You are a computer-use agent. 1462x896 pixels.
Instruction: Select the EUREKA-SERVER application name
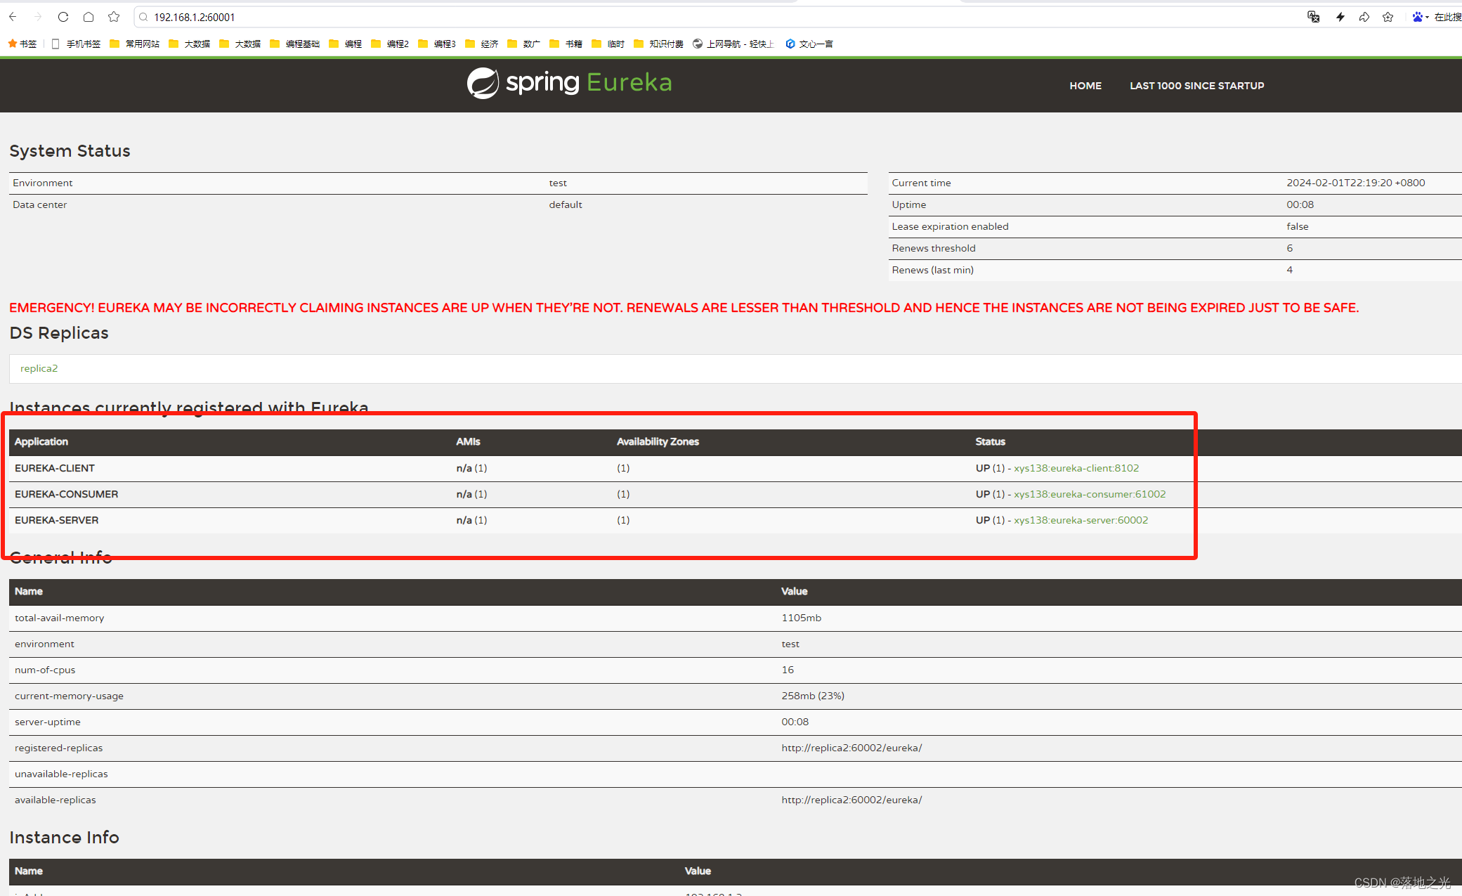click(57, 520)
